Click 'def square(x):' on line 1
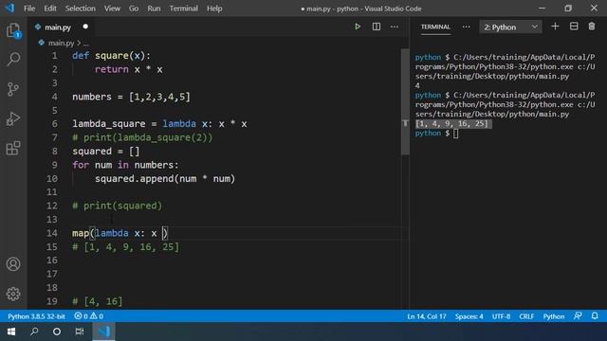Screen dimensions: 607x341 [111, 56]
